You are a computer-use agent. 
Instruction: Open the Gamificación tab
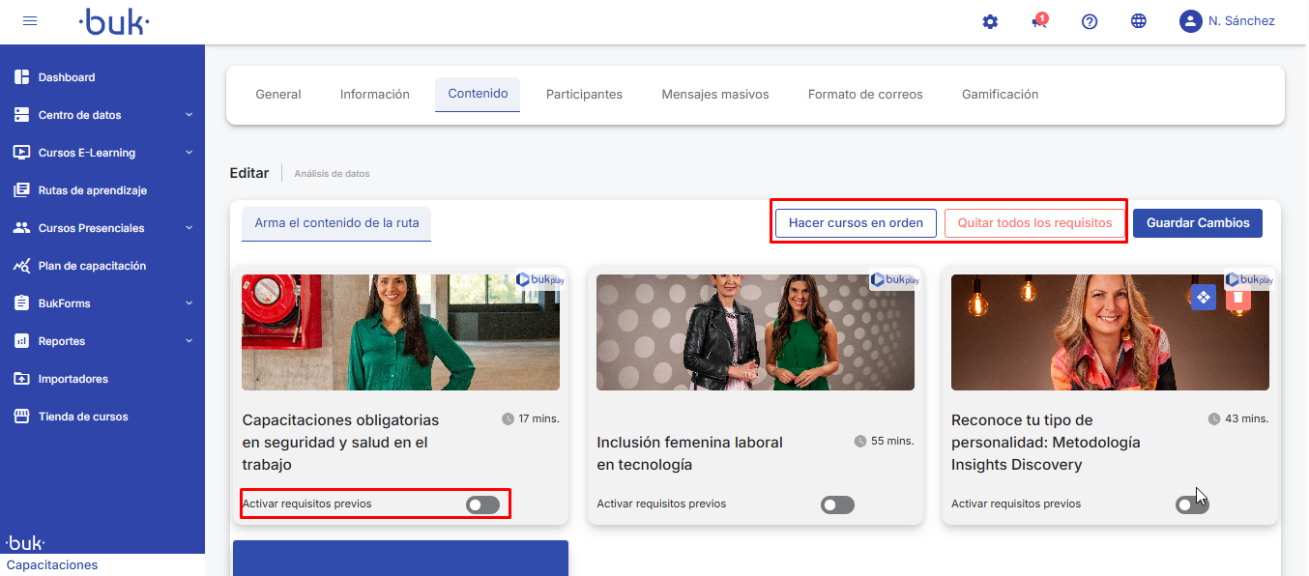click(1000, 95)
